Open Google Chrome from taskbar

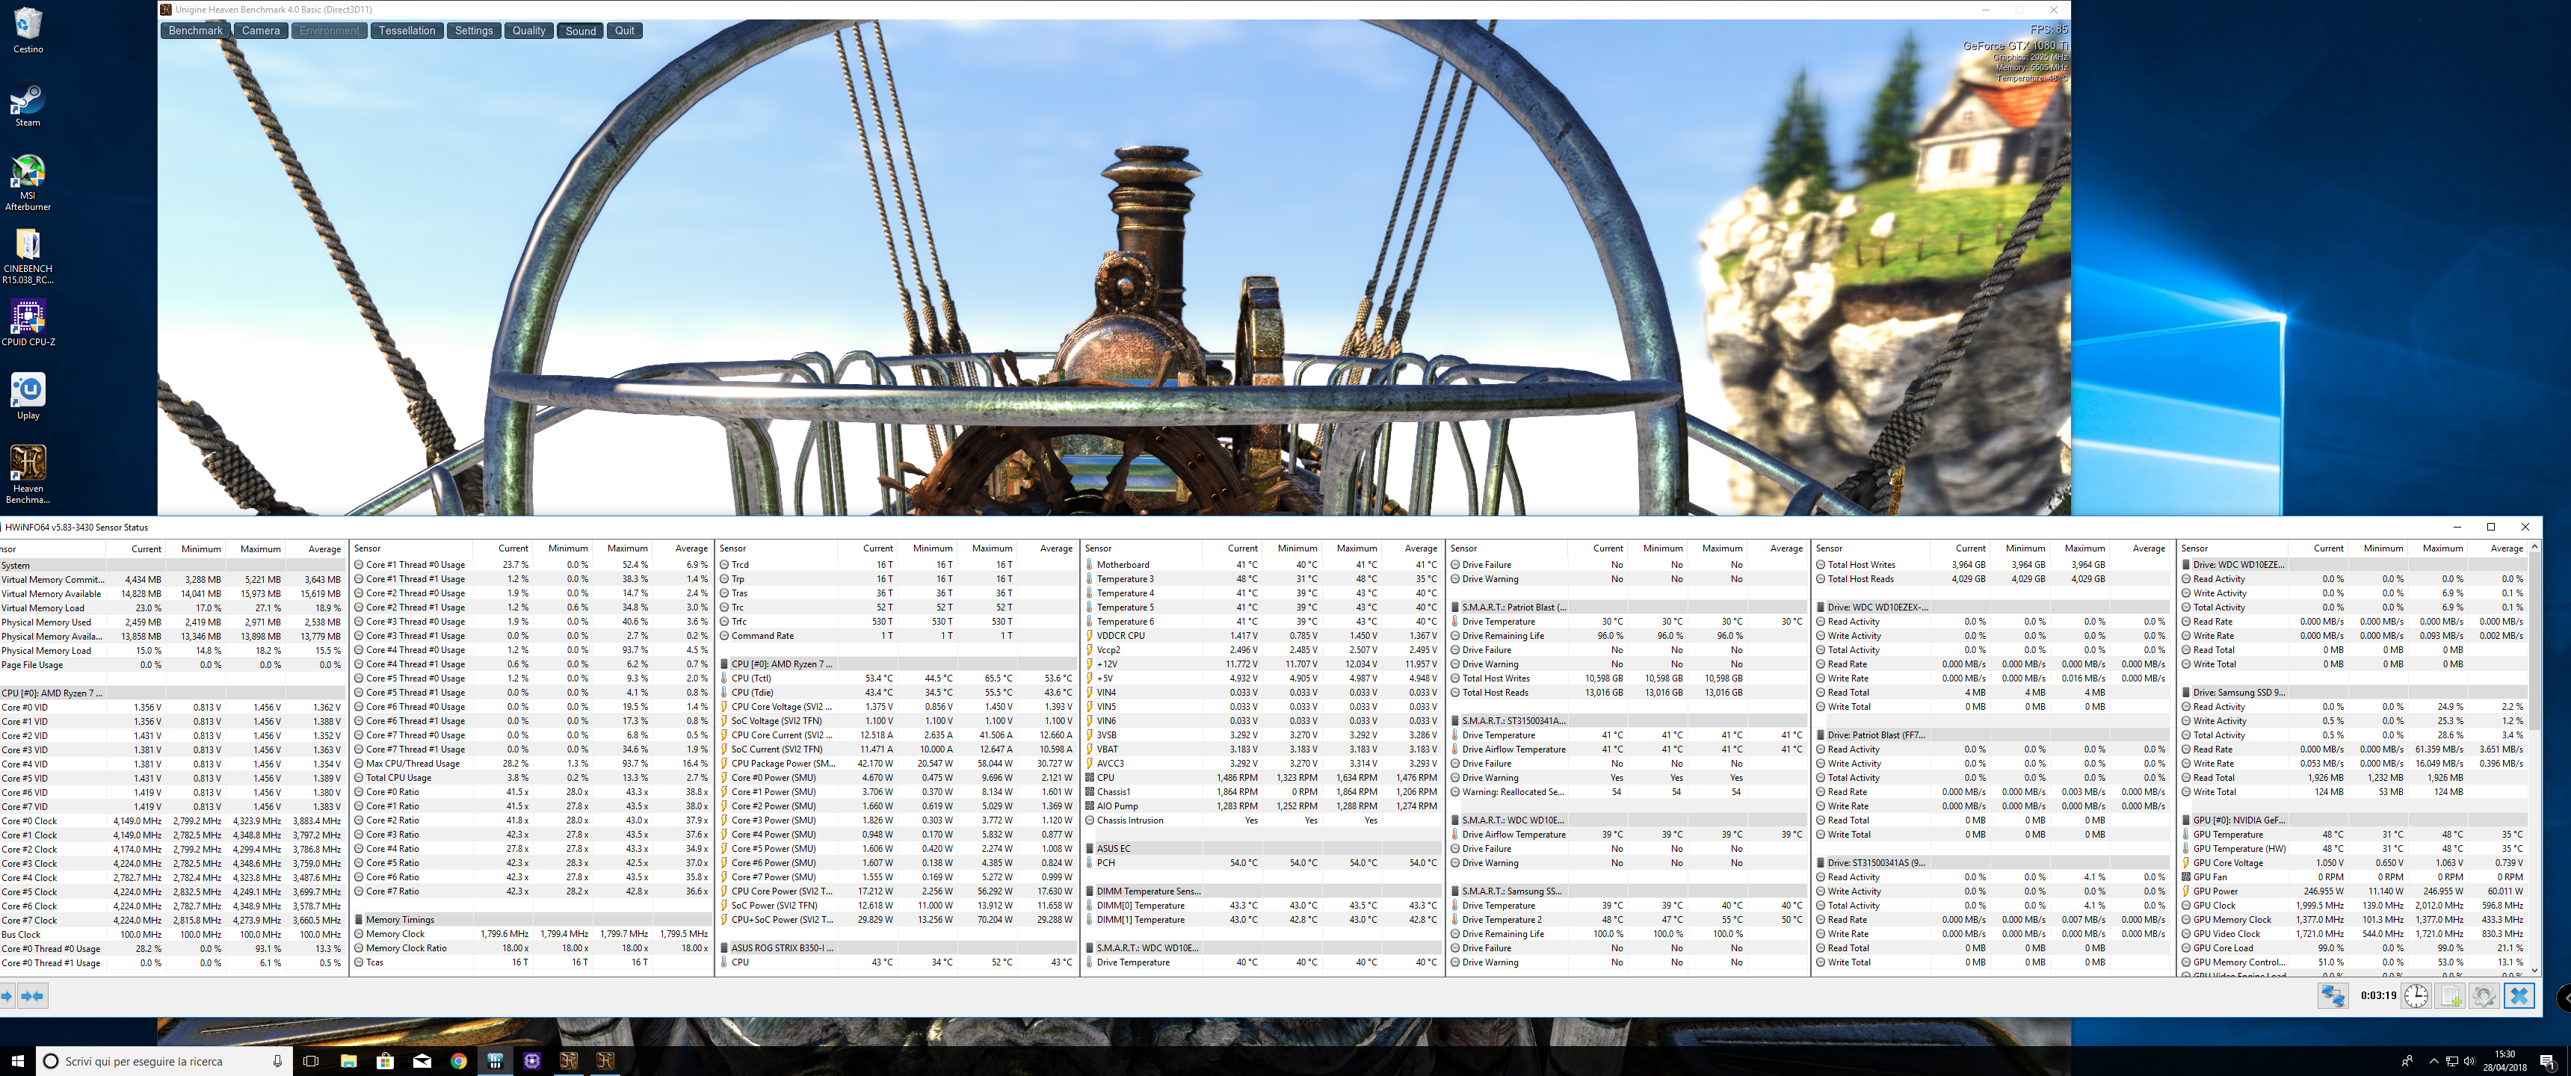click(458, 1061)
